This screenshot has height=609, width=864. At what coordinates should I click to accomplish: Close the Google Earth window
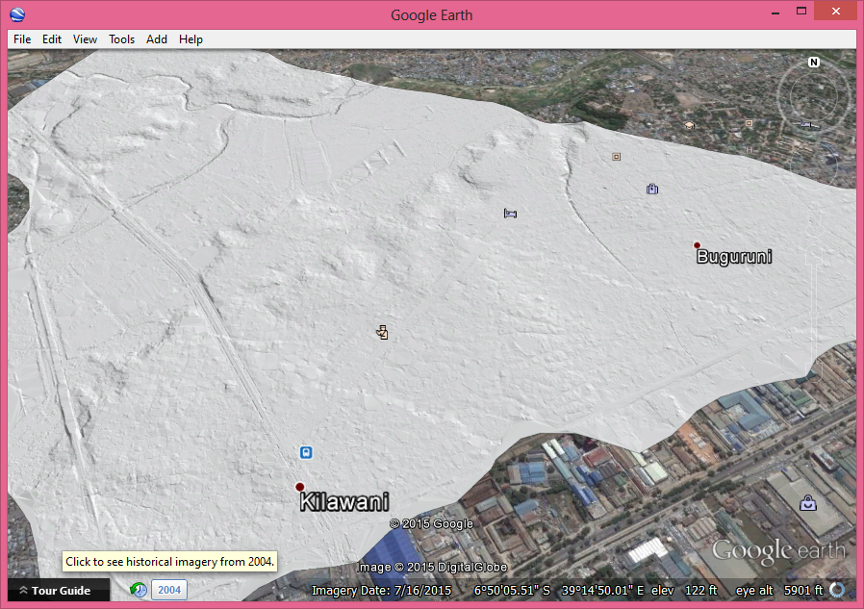[x=835, y=11]
